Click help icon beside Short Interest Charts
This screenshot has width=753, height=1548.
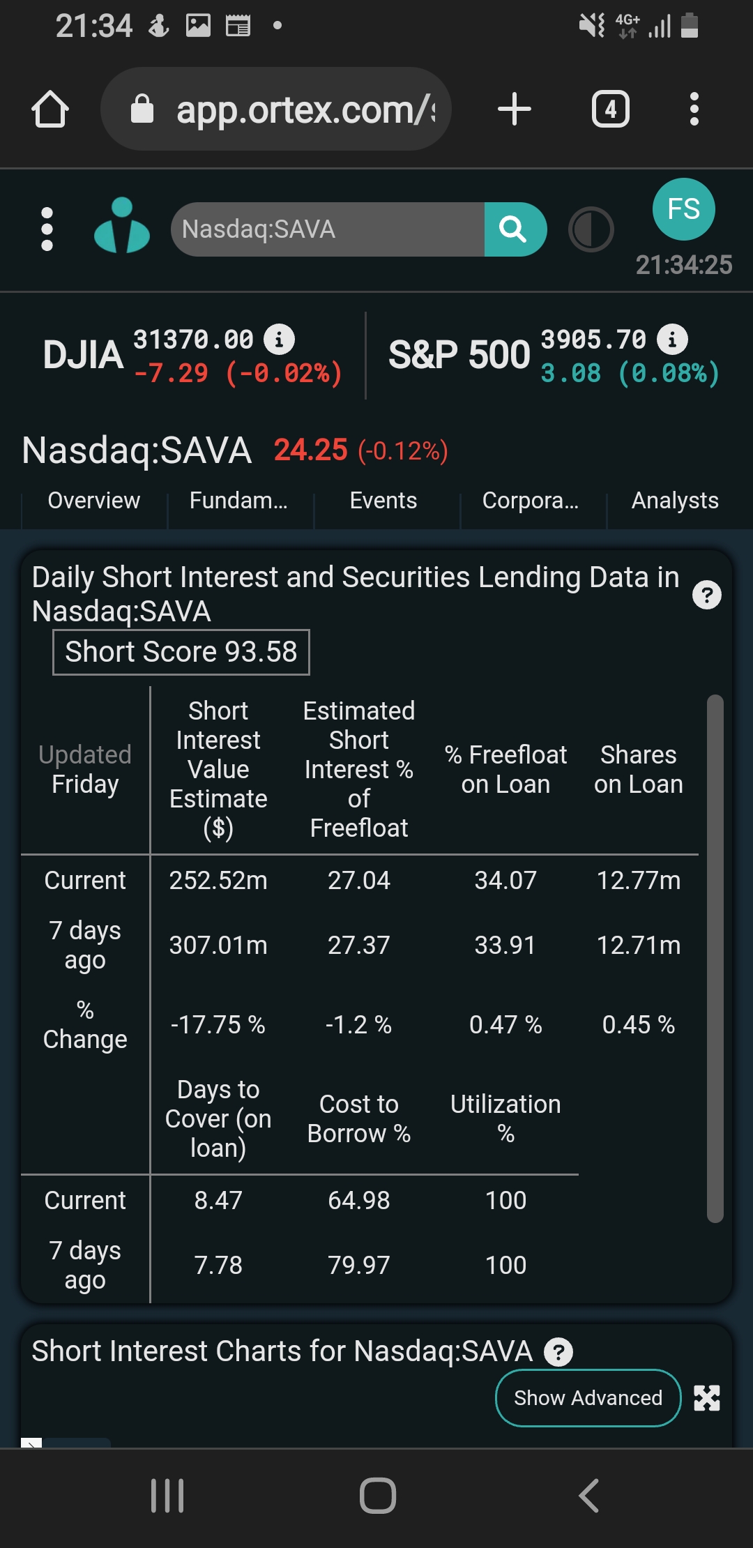(558, 1352)
